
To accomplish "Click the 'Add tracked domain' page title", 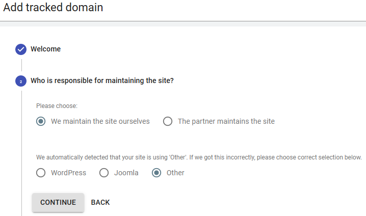I will tap(53, 7).
